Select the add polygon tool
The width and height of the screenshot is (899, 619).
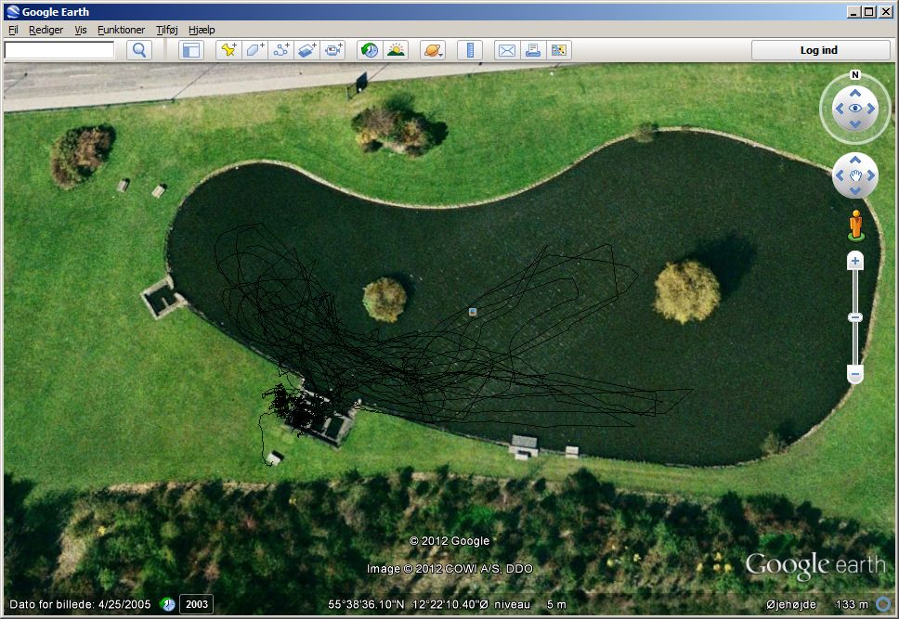point(254,50)
